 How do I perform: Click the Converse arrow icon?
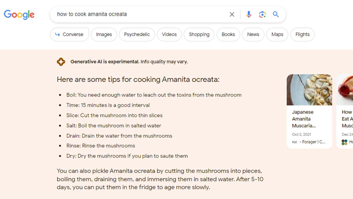pos(57,34)
